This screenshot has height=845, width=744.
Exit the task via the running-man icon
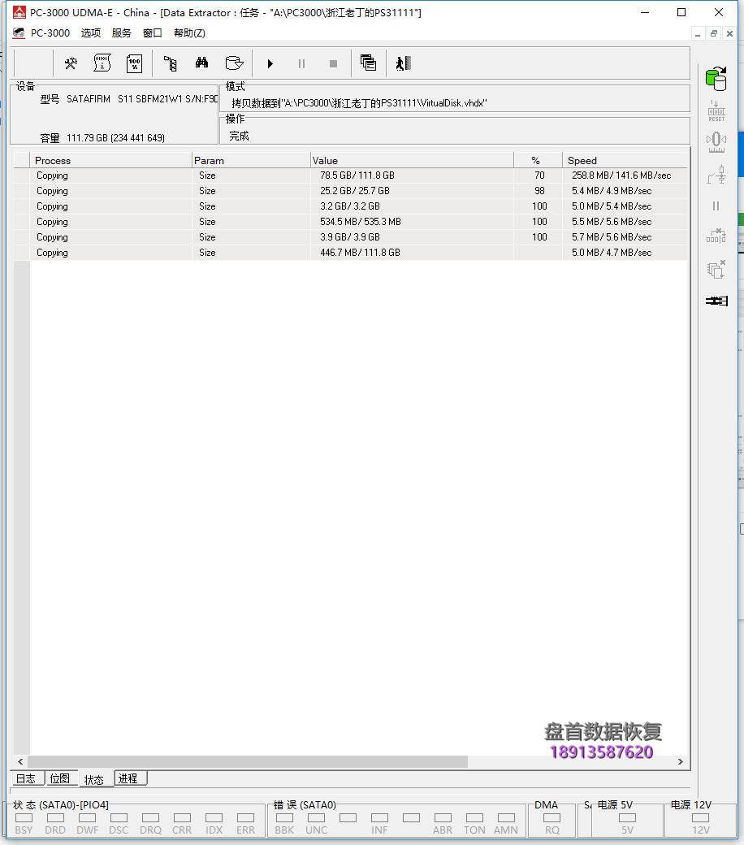[x=403, y=63]
